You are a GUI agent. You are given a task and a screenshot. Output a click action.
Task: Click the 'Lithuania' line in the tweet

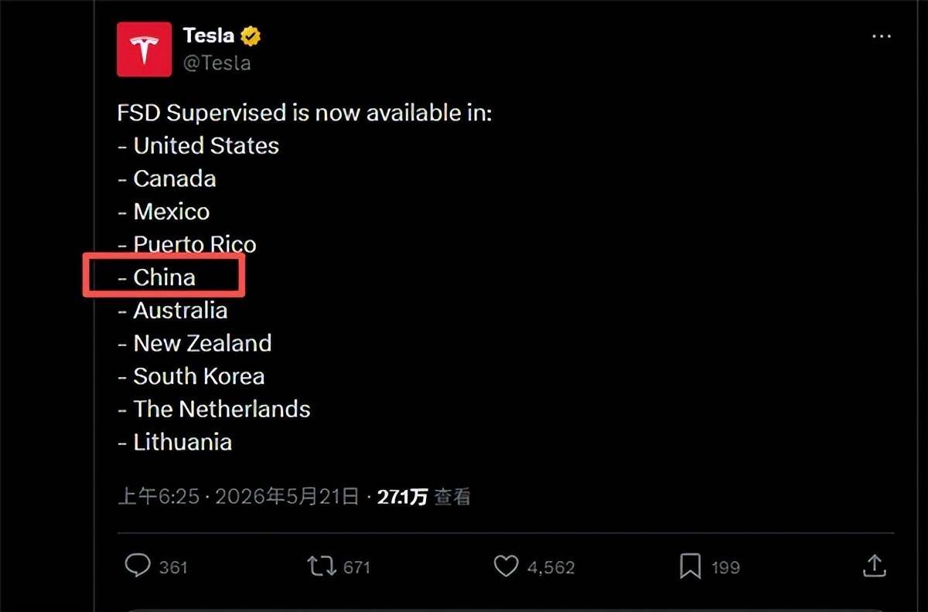[175, 442]
